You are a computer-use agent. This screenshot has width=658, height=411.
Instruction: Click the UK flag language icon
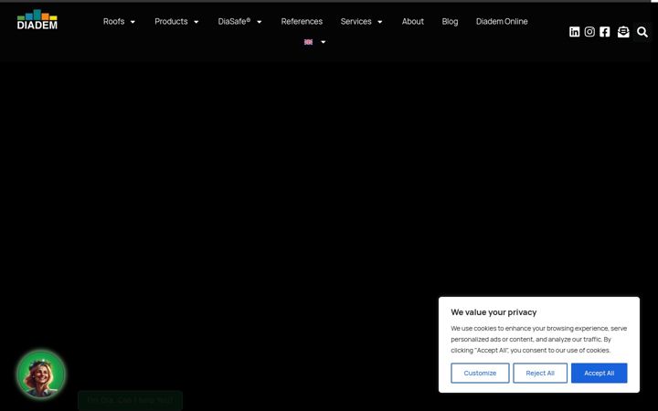pyautogui.click(x=309, y=42)
